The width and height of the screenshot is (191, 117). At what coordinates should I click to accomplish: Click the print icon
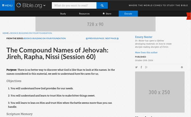click(x=182, y=67)
